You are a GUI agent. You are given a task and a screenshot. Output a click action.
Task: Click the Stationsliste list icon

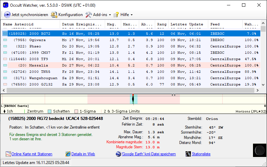(x=189, y=154)
